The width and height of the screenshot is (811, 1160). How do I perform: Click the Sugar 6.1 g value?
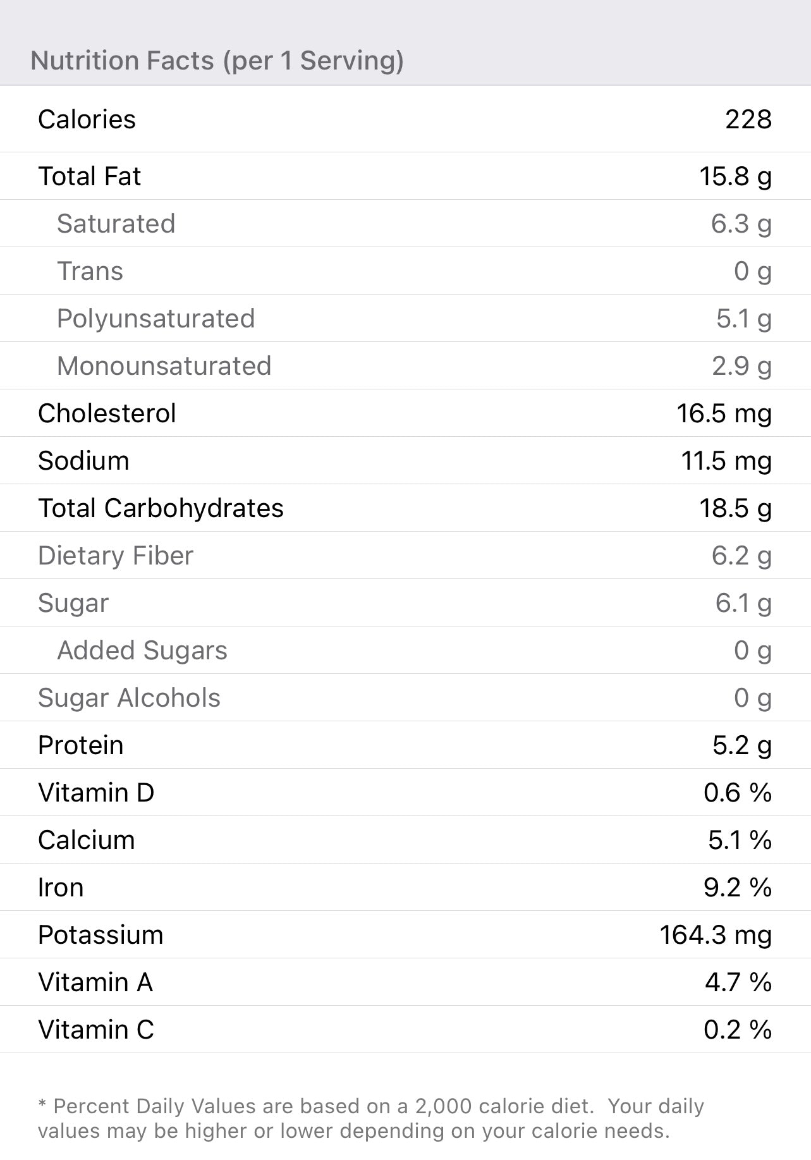[x=743, y=603]
